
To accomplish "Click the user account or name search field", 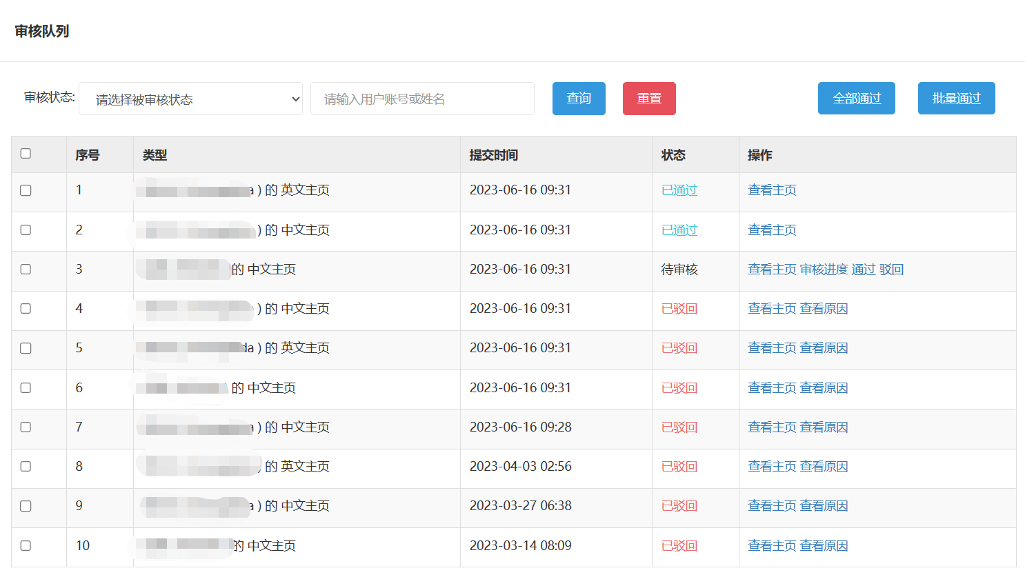I will tap(422, 99).
